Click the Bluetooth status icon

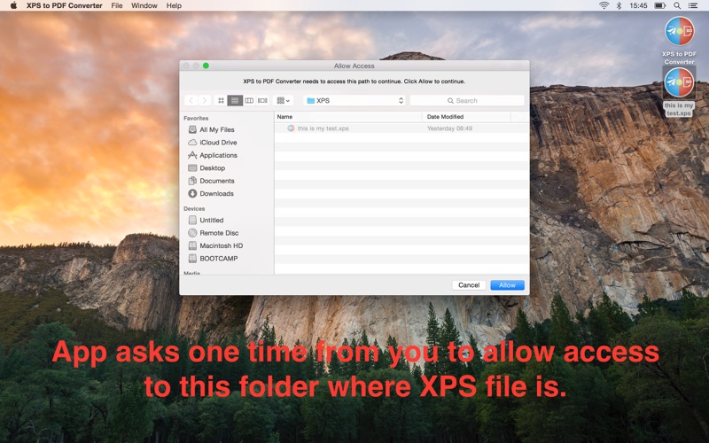(619, 5)
